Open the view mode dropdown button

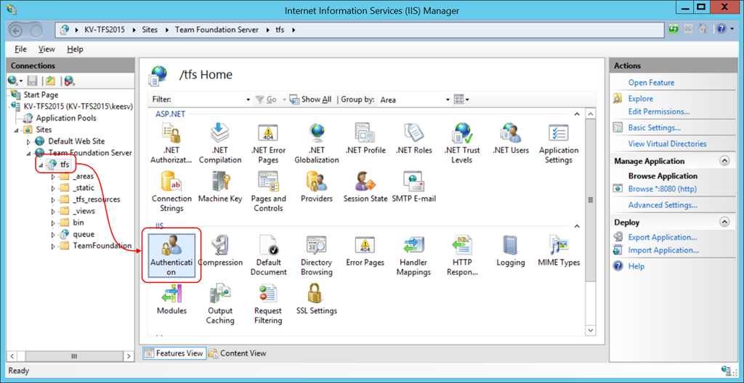(x=461, y=99)
